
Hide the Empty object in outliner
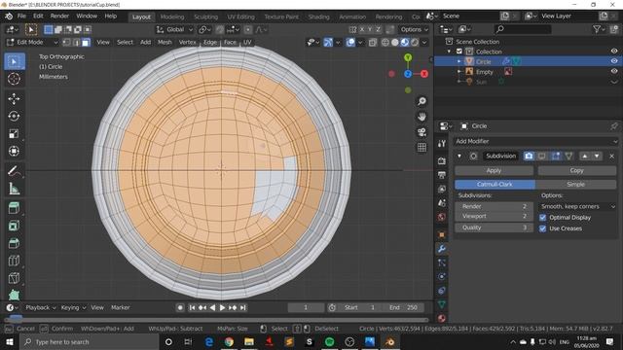[x=614, y=71]
